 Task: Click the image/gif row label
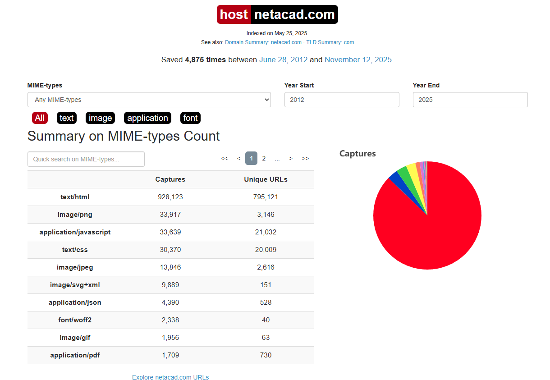pyautogui.click(x=75, y=338)
